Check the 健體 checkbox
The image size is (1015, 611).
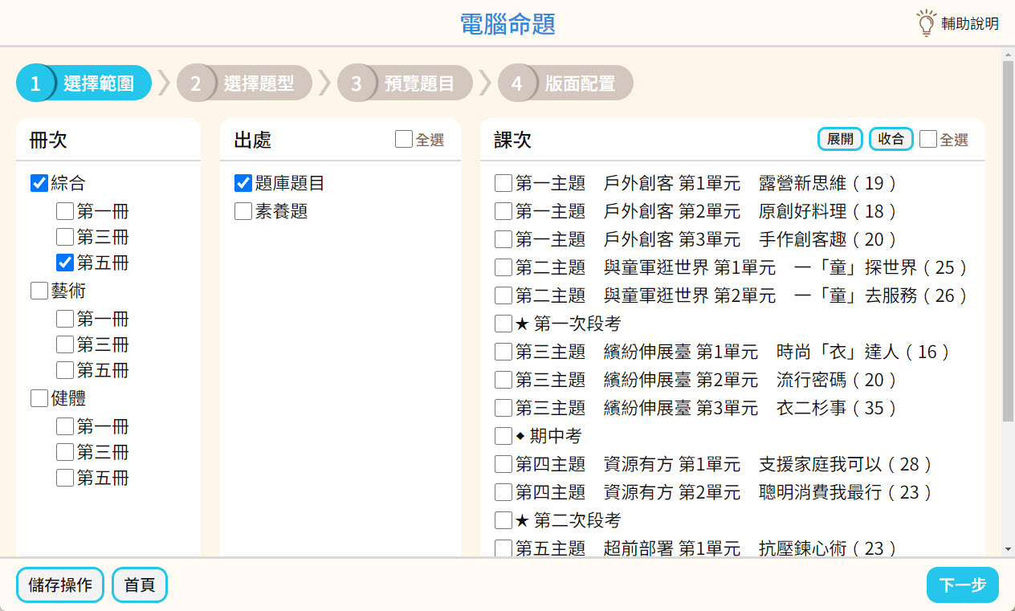[x=39, y=398]
